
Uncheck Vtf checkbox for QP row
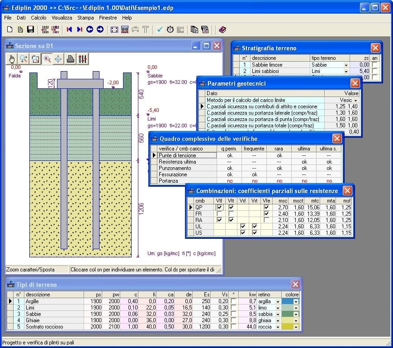(220, 208)
